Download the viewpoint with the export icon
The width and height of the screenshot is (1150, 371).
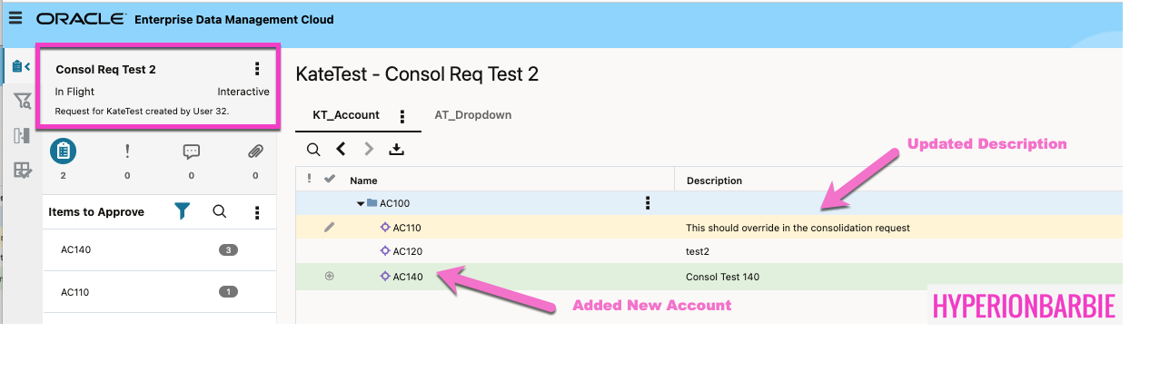coord(396,150)
